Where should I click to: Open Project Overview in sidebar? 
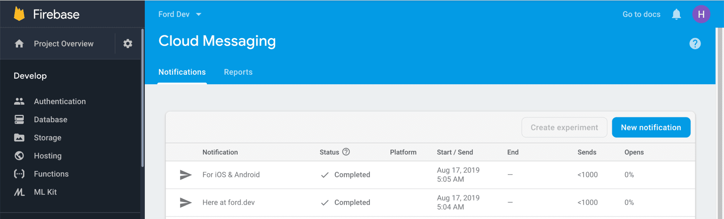pos(63,44)
